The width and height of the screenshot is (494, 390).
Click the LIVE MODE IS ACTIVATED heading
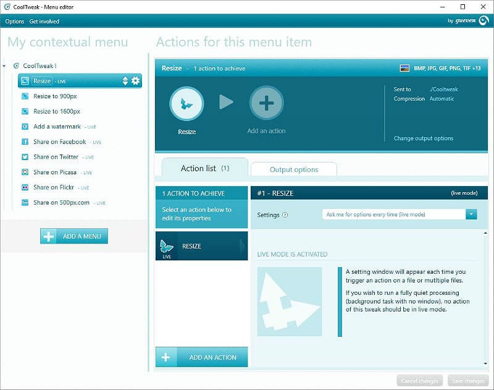(292, 254)
